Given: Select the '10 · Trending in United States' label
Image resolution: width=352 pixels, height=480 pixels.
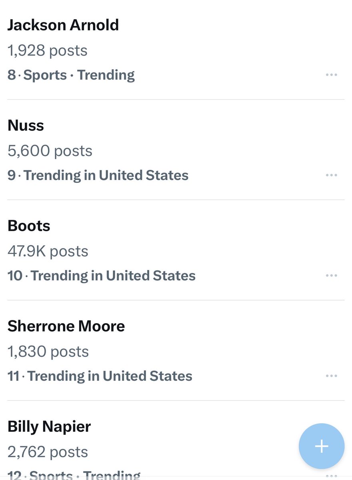Looking at the screenshot, I should (102, 276).
